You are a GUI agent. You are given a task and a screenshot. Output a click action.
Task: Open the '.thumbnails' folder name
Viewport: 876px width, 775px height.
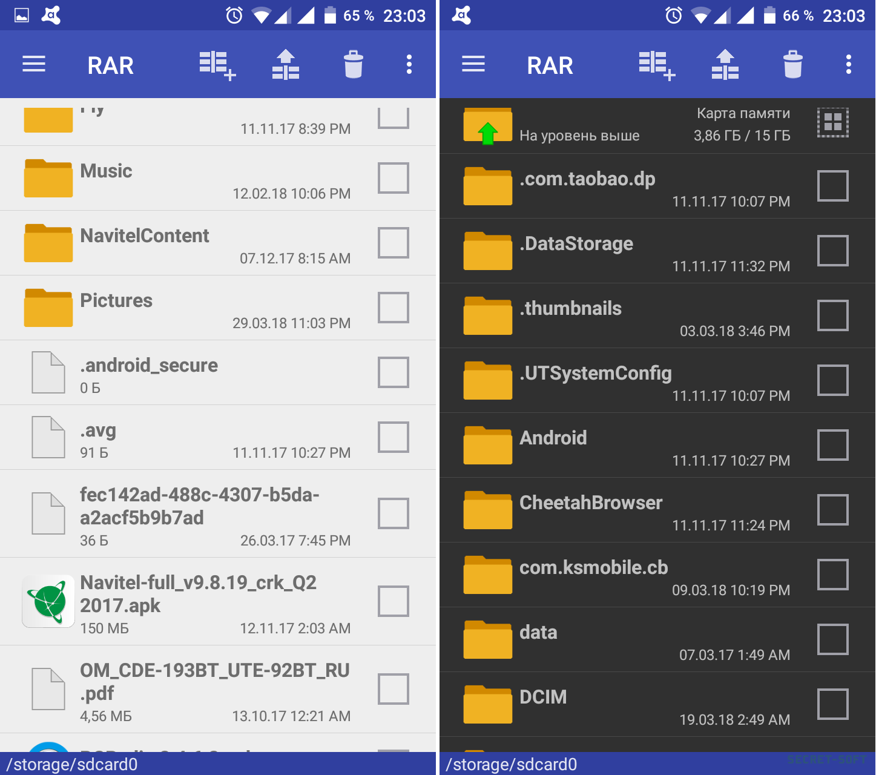tap(571, 308)
